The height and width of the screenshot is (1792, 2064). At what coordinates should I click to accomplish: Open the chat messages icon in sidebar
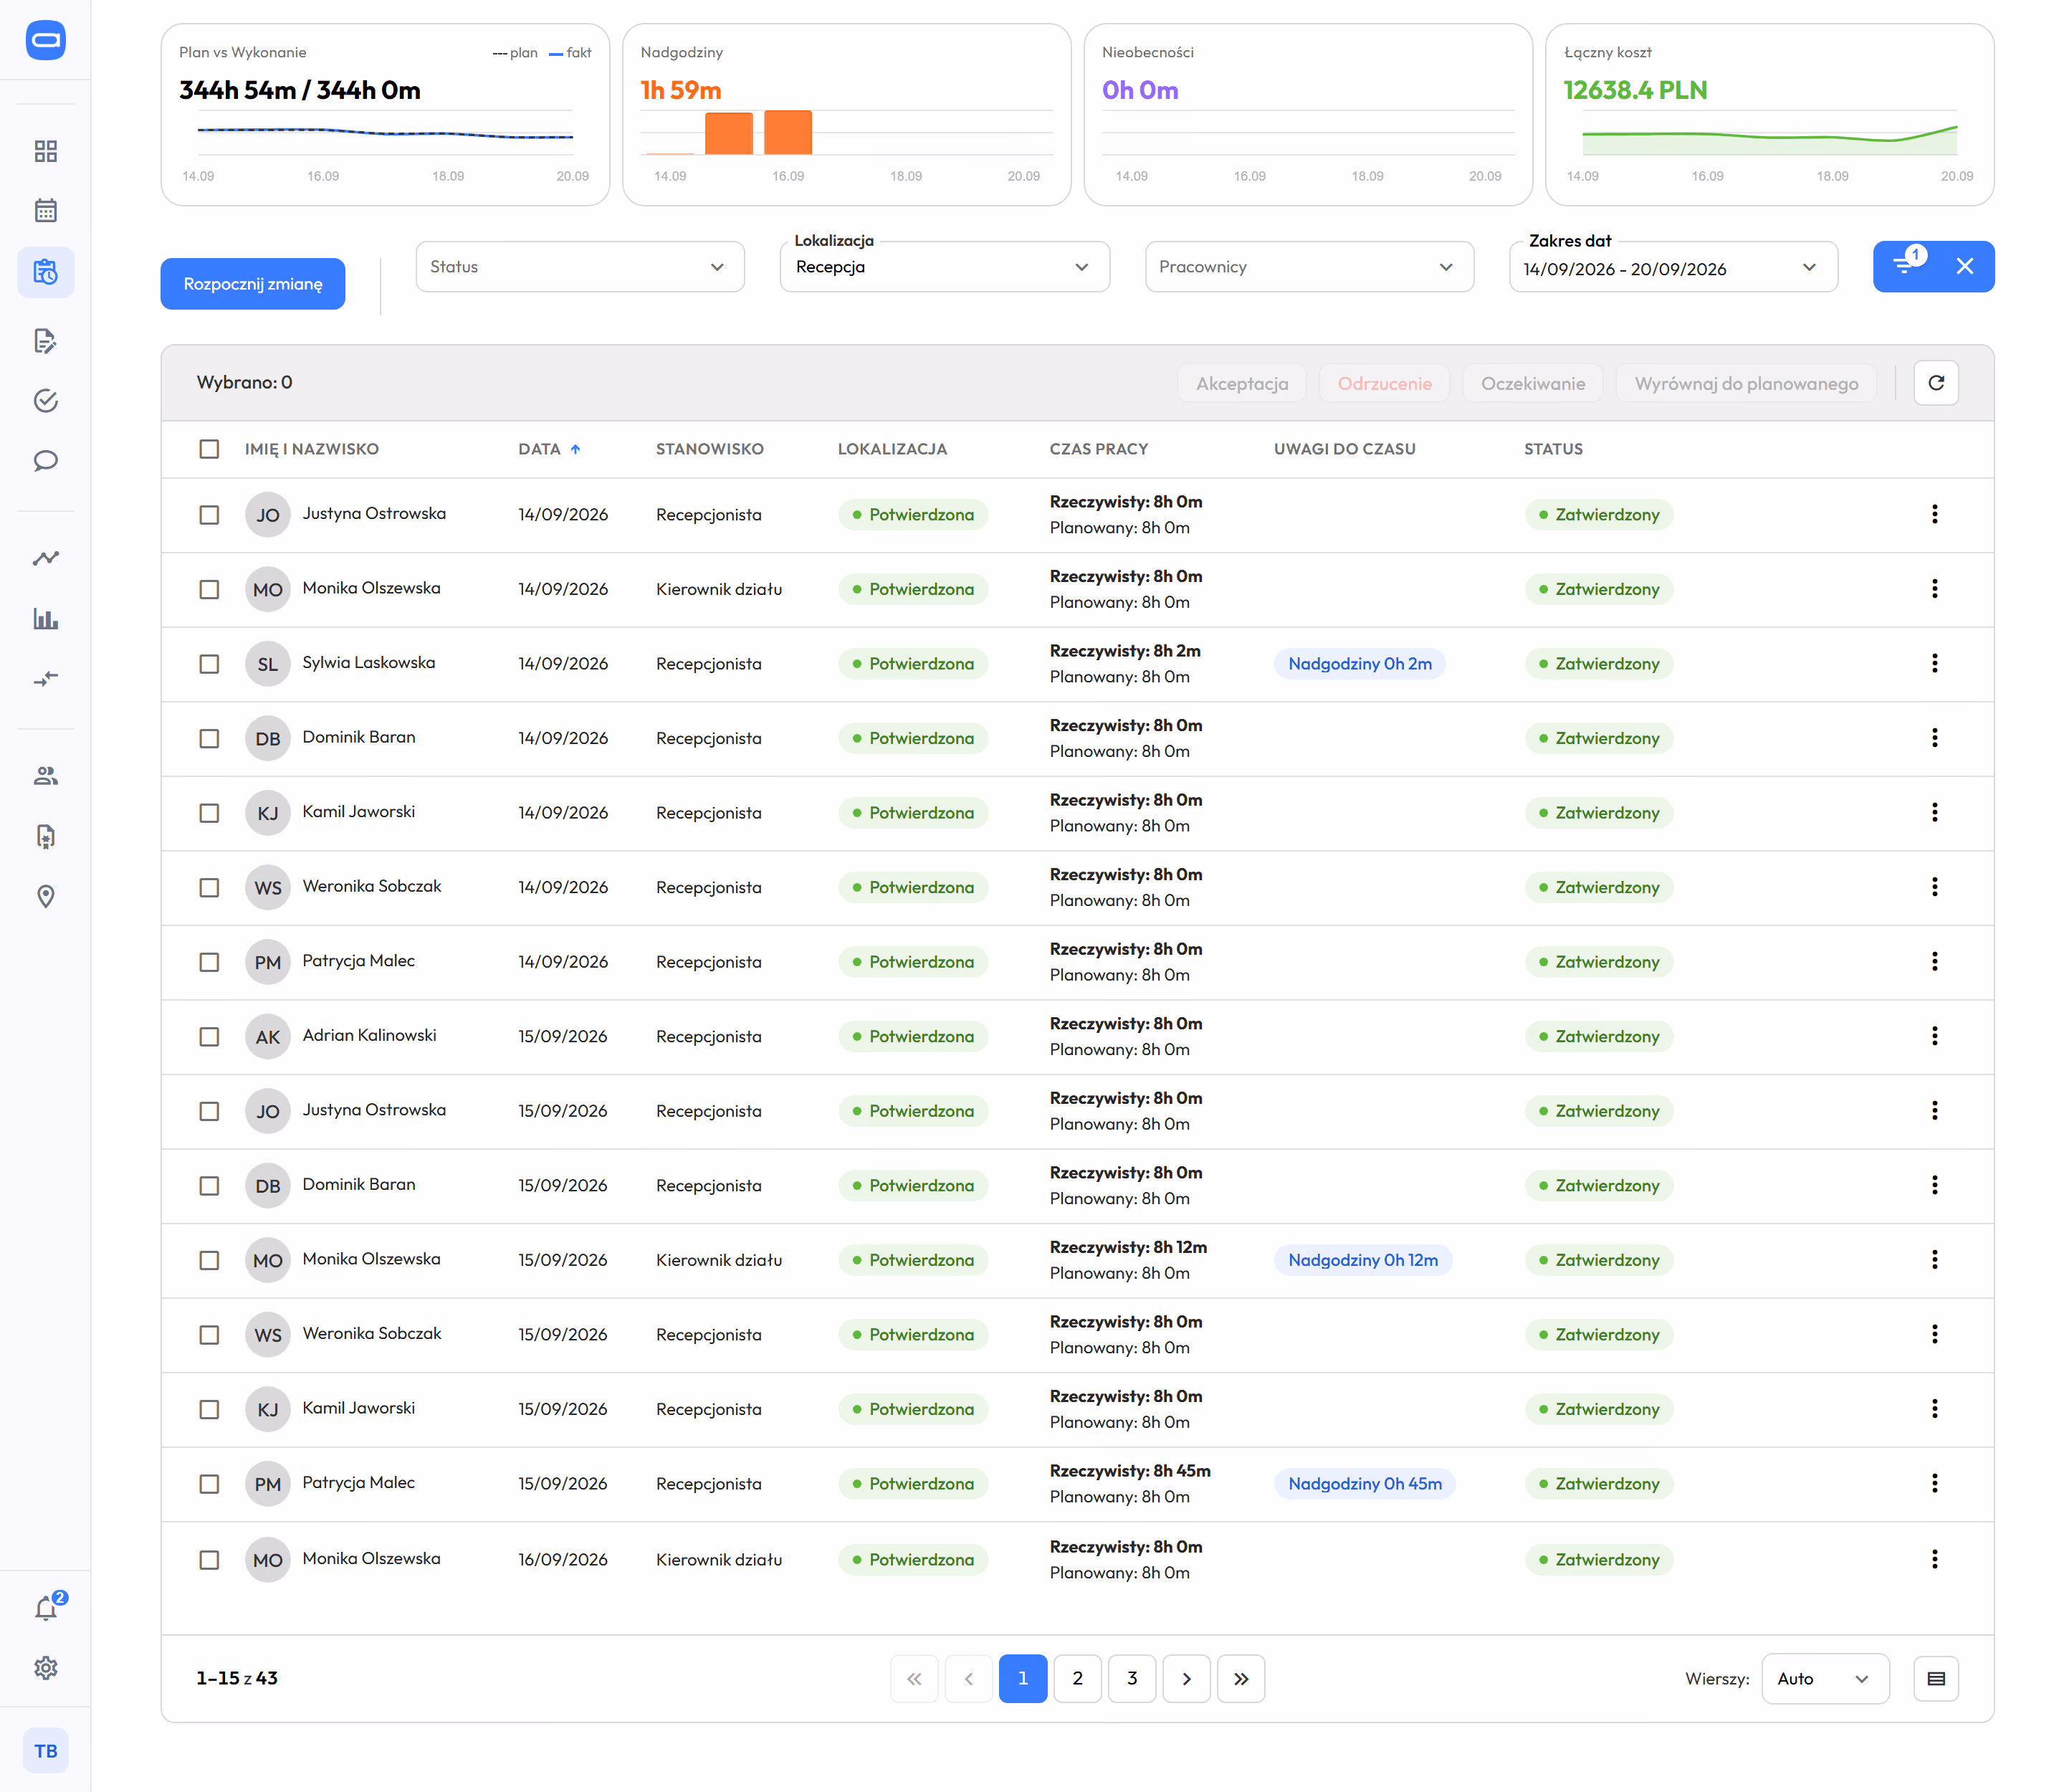(45, 461)
